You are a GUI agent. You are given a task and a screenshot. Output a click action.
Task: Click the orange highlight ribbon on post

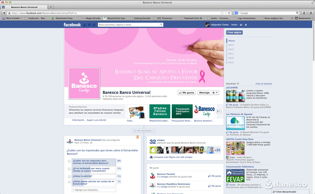click(x=137, y=137)
